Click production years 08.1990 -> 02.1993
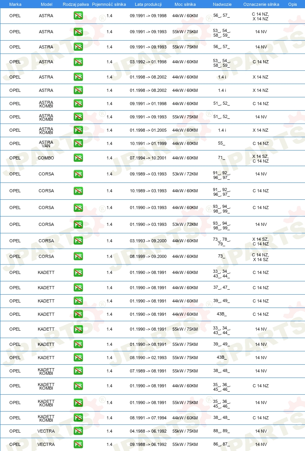305x451 pixels. click(148, 358)
